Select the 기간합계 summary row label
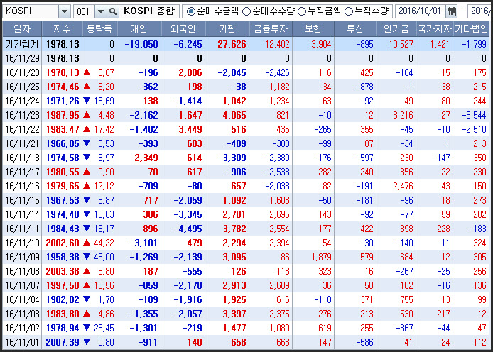493x352 pixels. tap(22, 44)
